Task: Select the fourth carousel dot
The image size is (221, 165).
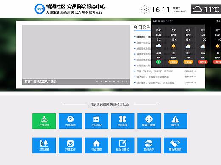Action: coord(110,82)
